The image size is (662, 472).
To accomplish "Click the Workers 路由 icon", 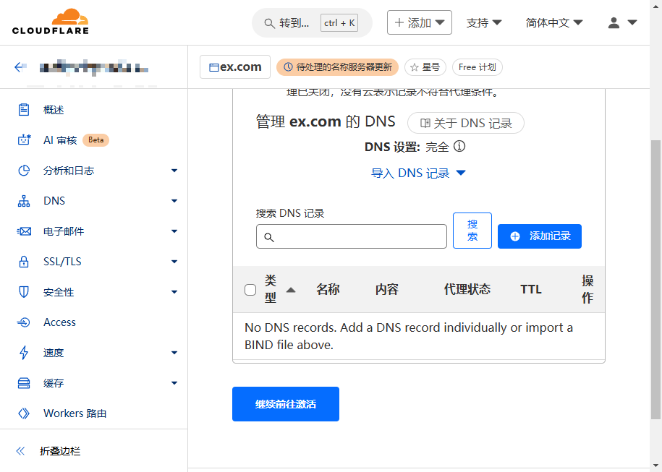I will click(24, 413).
